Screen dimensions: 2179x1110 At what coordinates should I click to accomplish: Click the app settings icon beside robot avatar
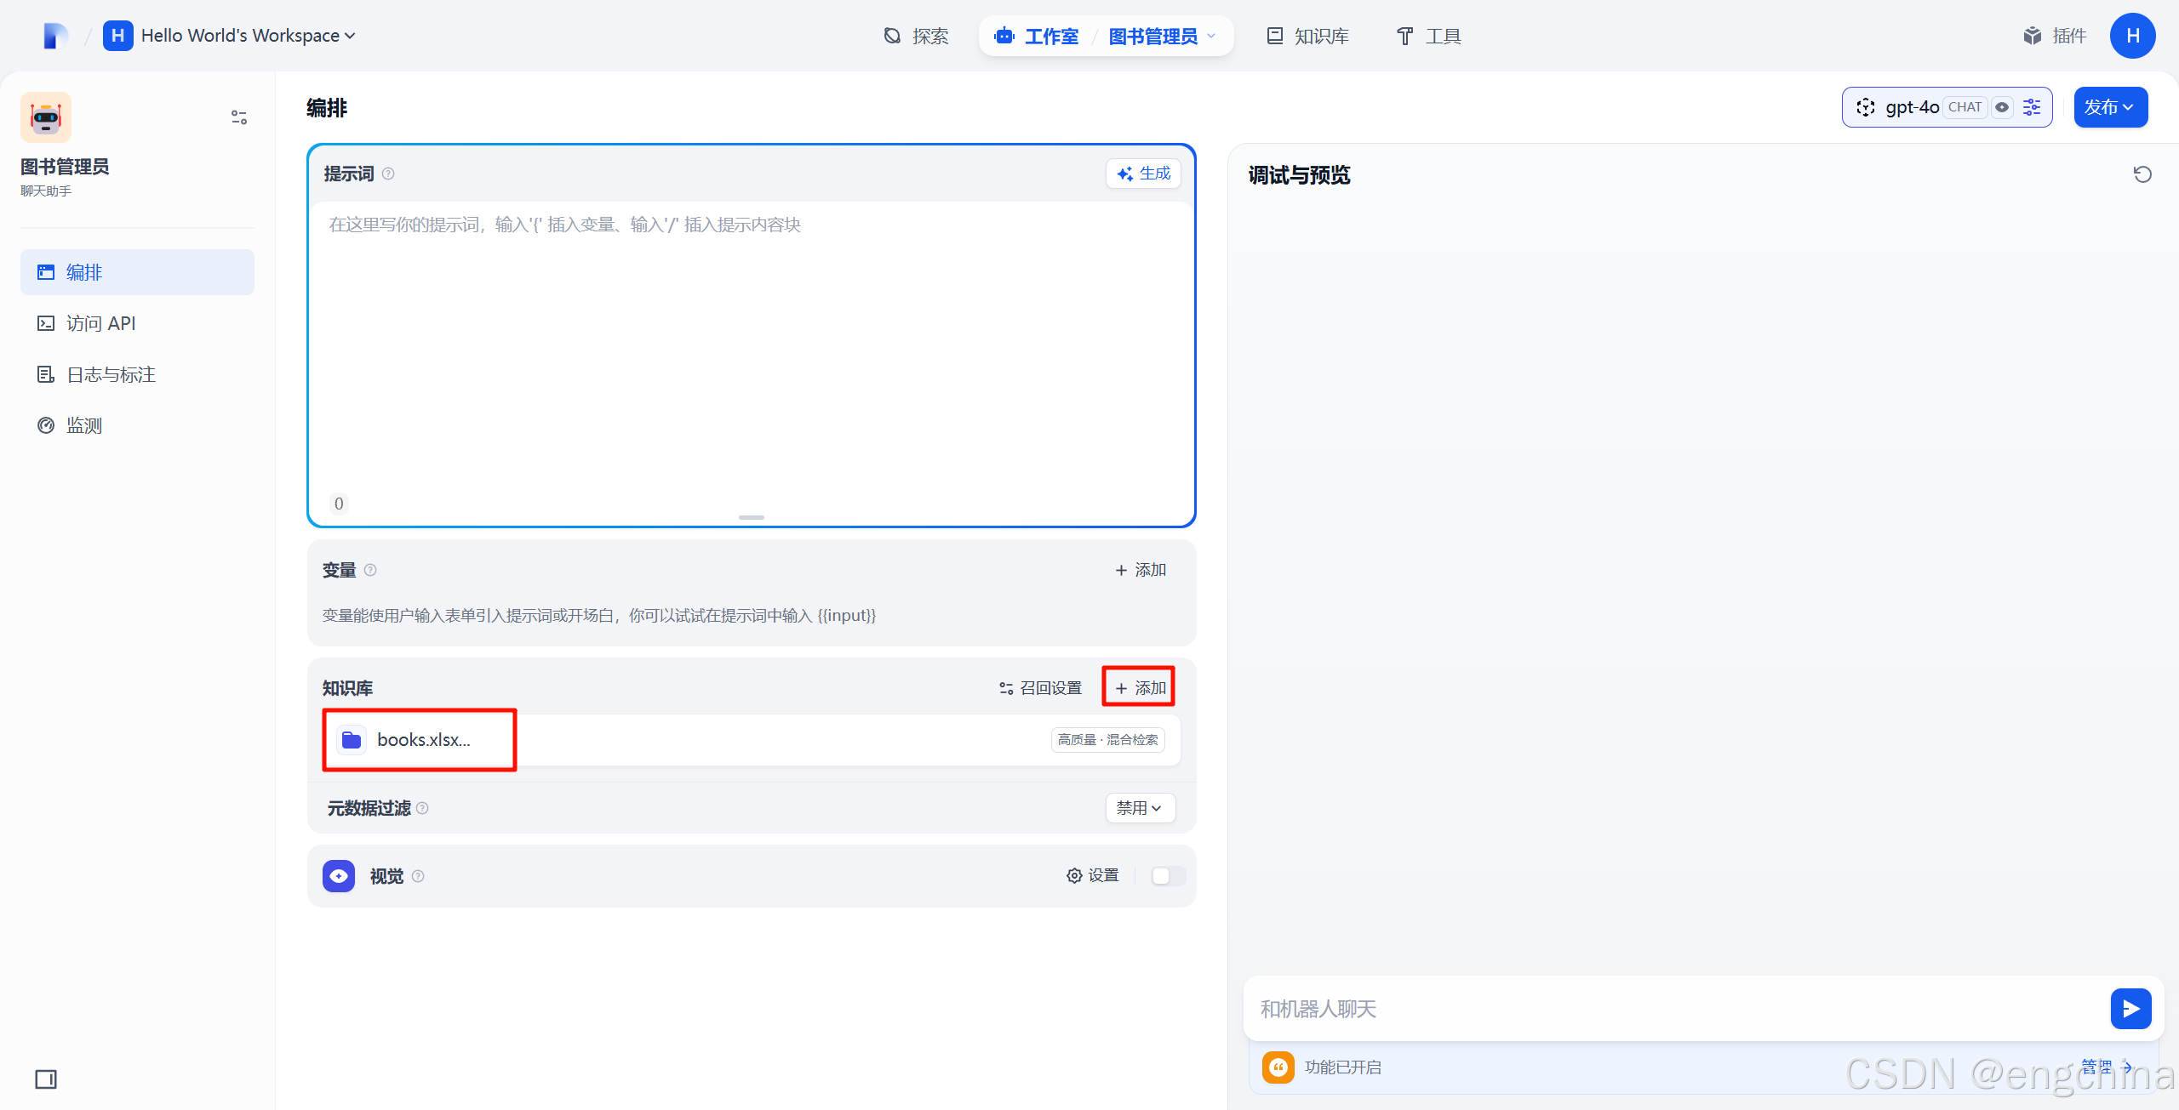(x=239, y=117)
